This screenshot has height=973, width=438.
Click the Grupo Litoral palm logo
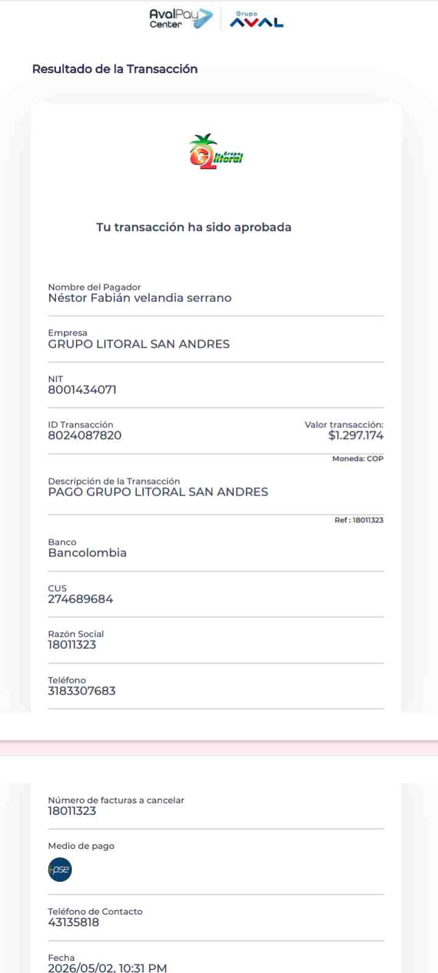point(216,152)
